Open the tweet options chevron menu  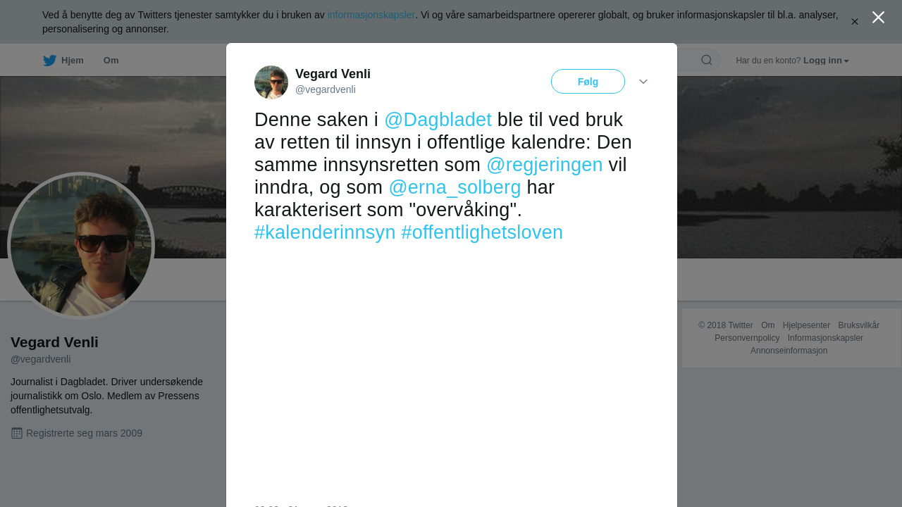[x=643, y=82]
